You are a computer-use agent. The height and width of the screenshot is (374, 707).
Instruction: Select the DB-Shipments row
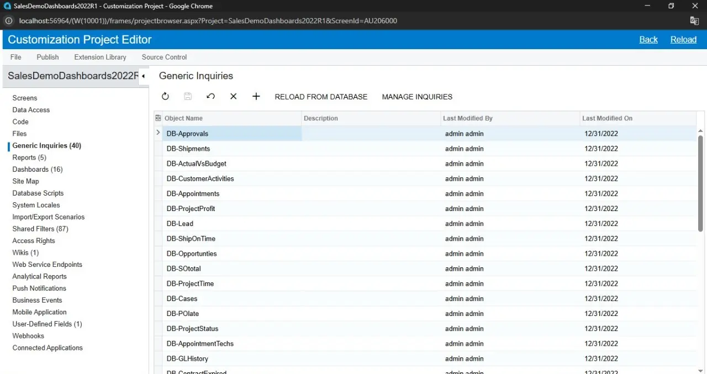[x=425, y=149]
